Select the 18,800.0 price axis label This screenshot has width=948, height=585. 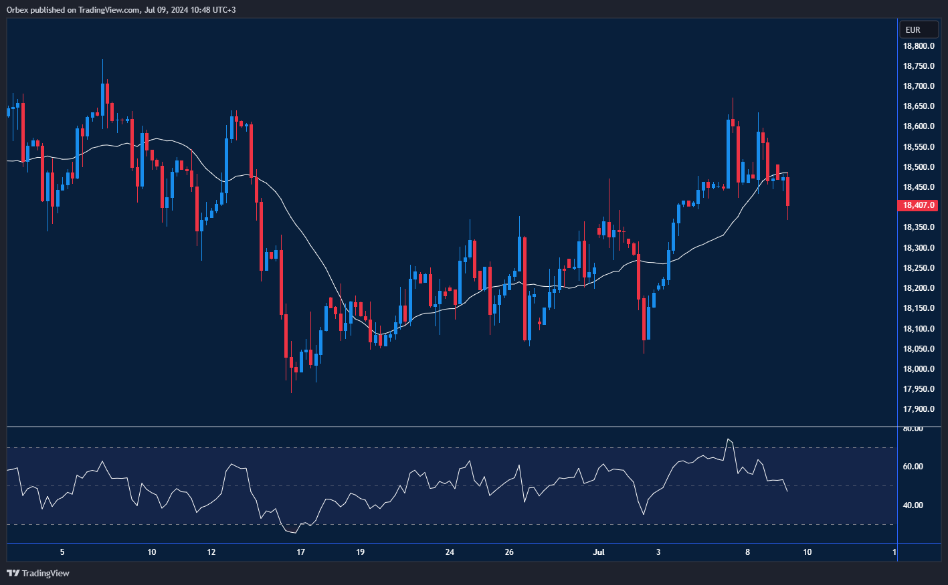pyautogui.click(x=918, y=46)
